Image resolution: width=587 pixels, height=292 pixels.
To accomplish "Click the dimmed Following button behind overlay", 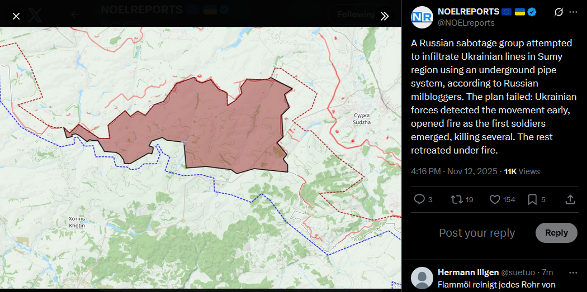I will point(356,15).
